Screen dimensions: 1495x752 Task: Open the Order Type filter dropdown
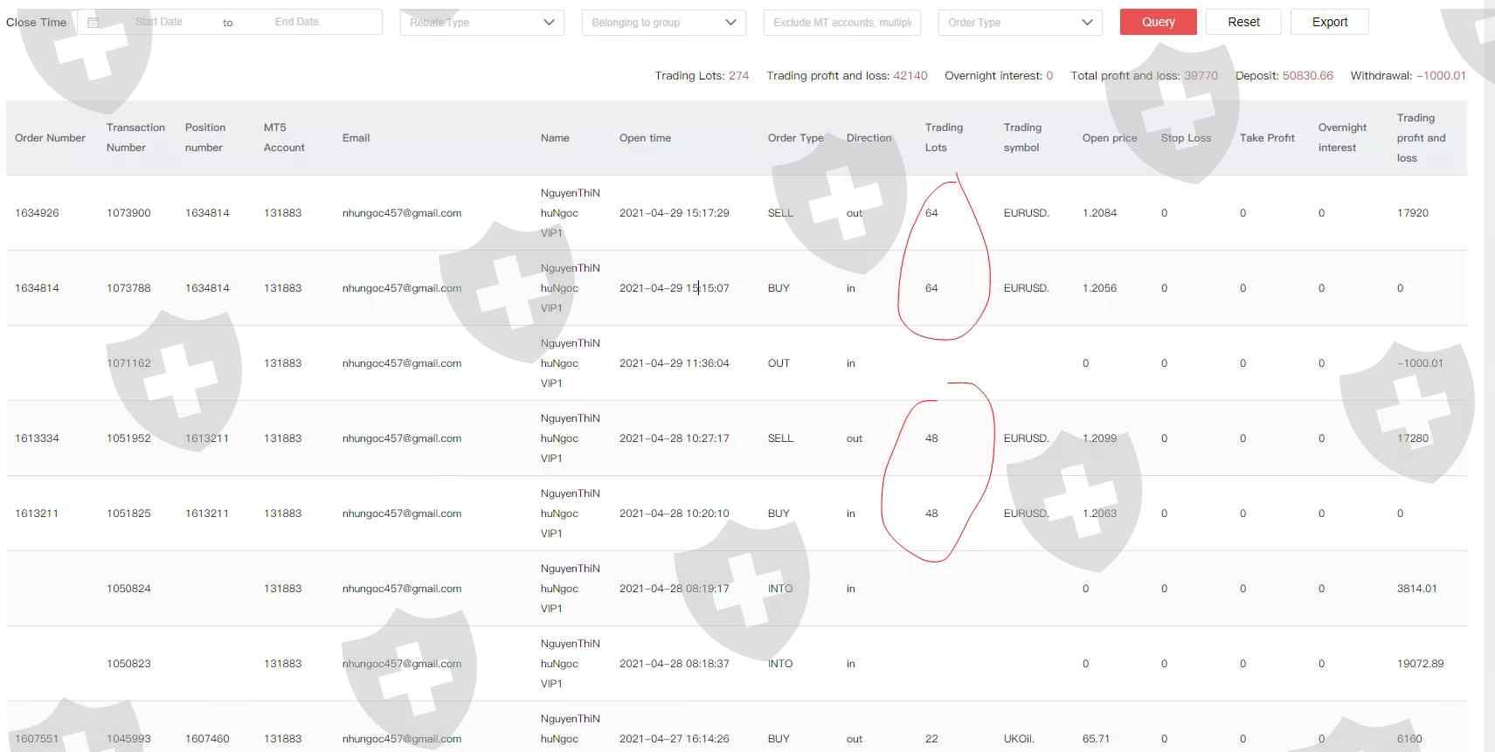1020,22
